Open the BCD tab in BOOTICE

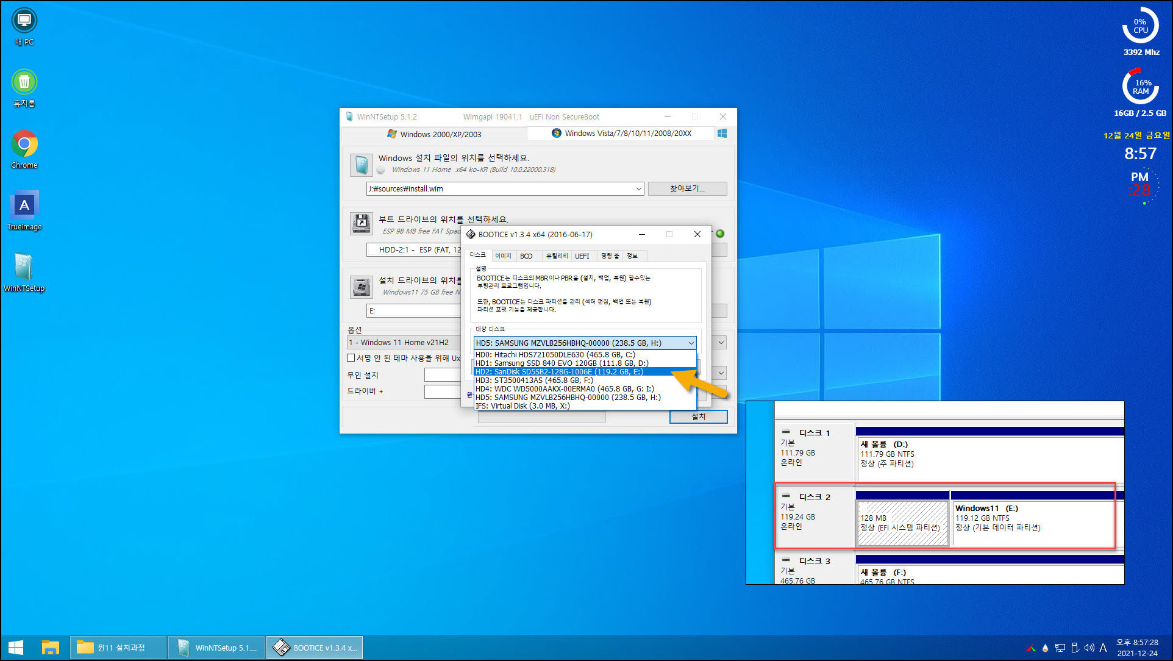[x=526, y=256]
